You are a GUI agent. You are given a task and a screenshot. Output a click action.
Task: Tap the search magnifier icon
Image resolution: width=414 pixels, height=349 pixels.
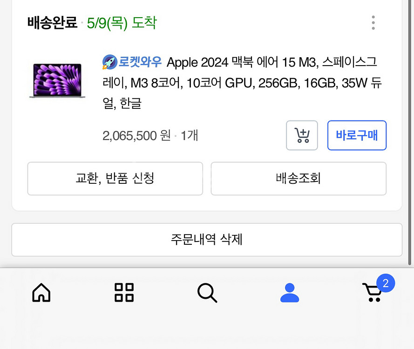207,292
